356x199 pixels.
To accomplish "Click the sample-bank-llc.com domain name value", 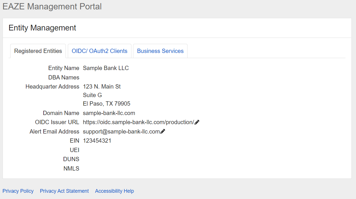I will (x=109, y=113).
